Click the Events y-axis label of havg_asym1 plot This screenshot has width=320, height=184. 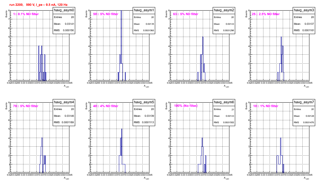pos(86,14)
